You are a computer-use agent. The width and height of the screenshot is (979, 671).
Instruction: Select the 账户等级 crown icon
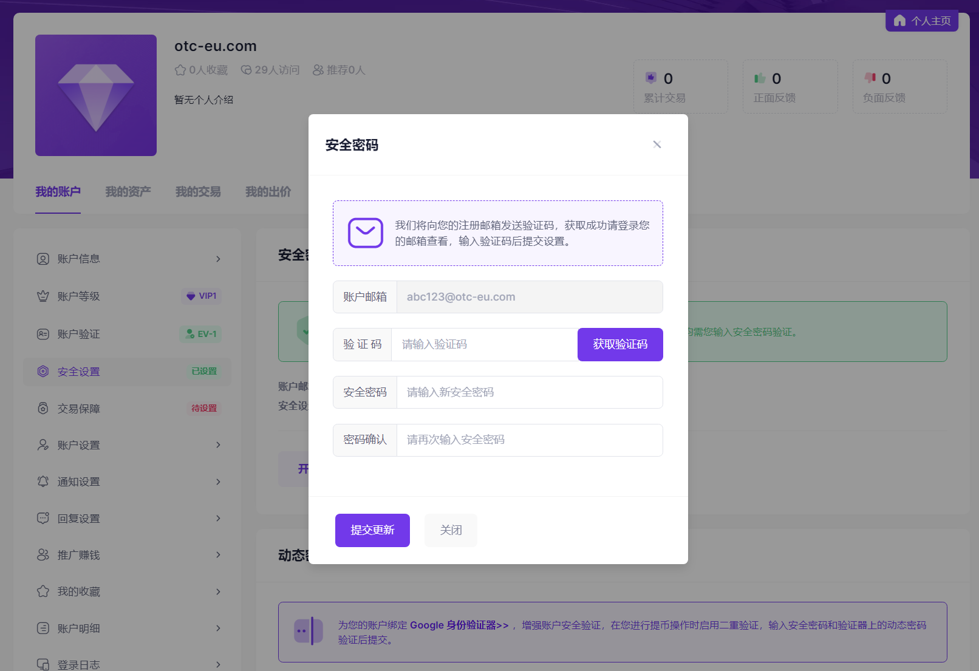tap(43, 296)
